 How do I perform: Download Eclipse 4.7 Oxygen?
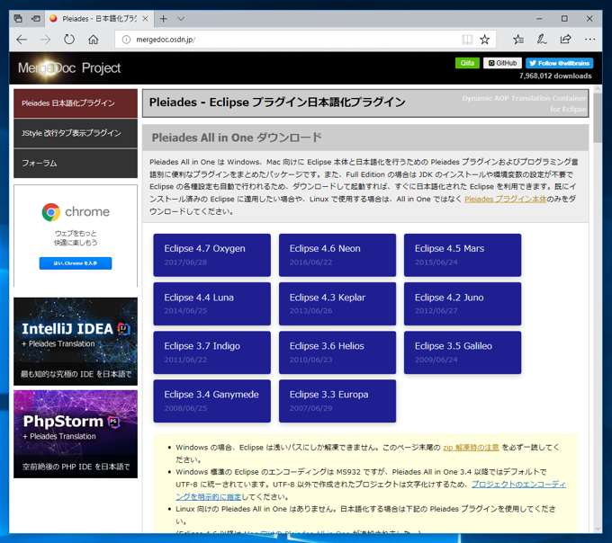[x=211, y=255]
